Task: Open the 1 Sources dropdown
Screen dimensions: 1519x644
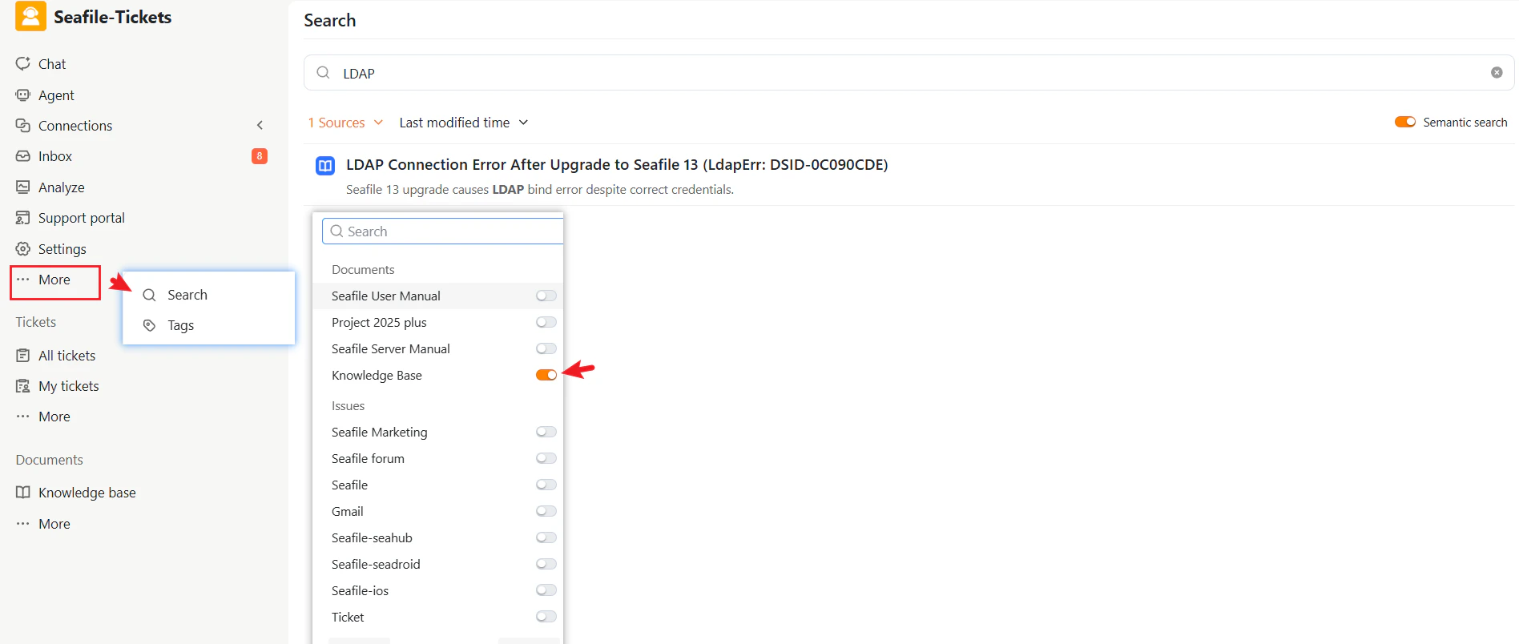Action: [345, 123]
